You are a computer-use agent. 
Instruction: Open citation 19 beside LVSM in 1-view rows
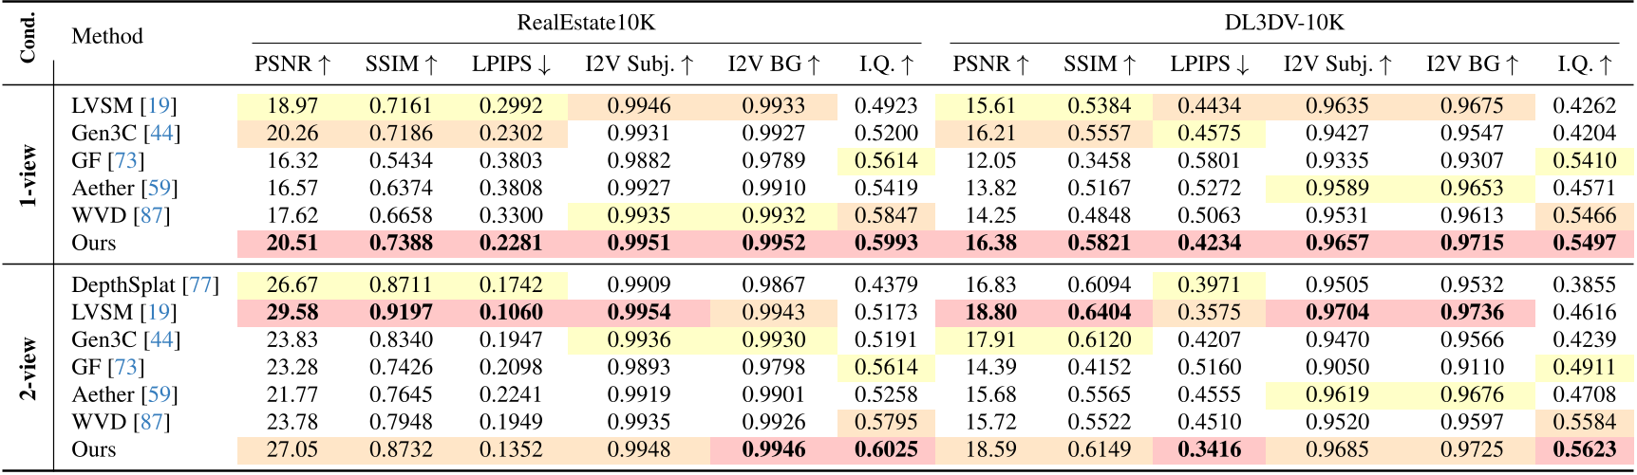pos(159,106)
